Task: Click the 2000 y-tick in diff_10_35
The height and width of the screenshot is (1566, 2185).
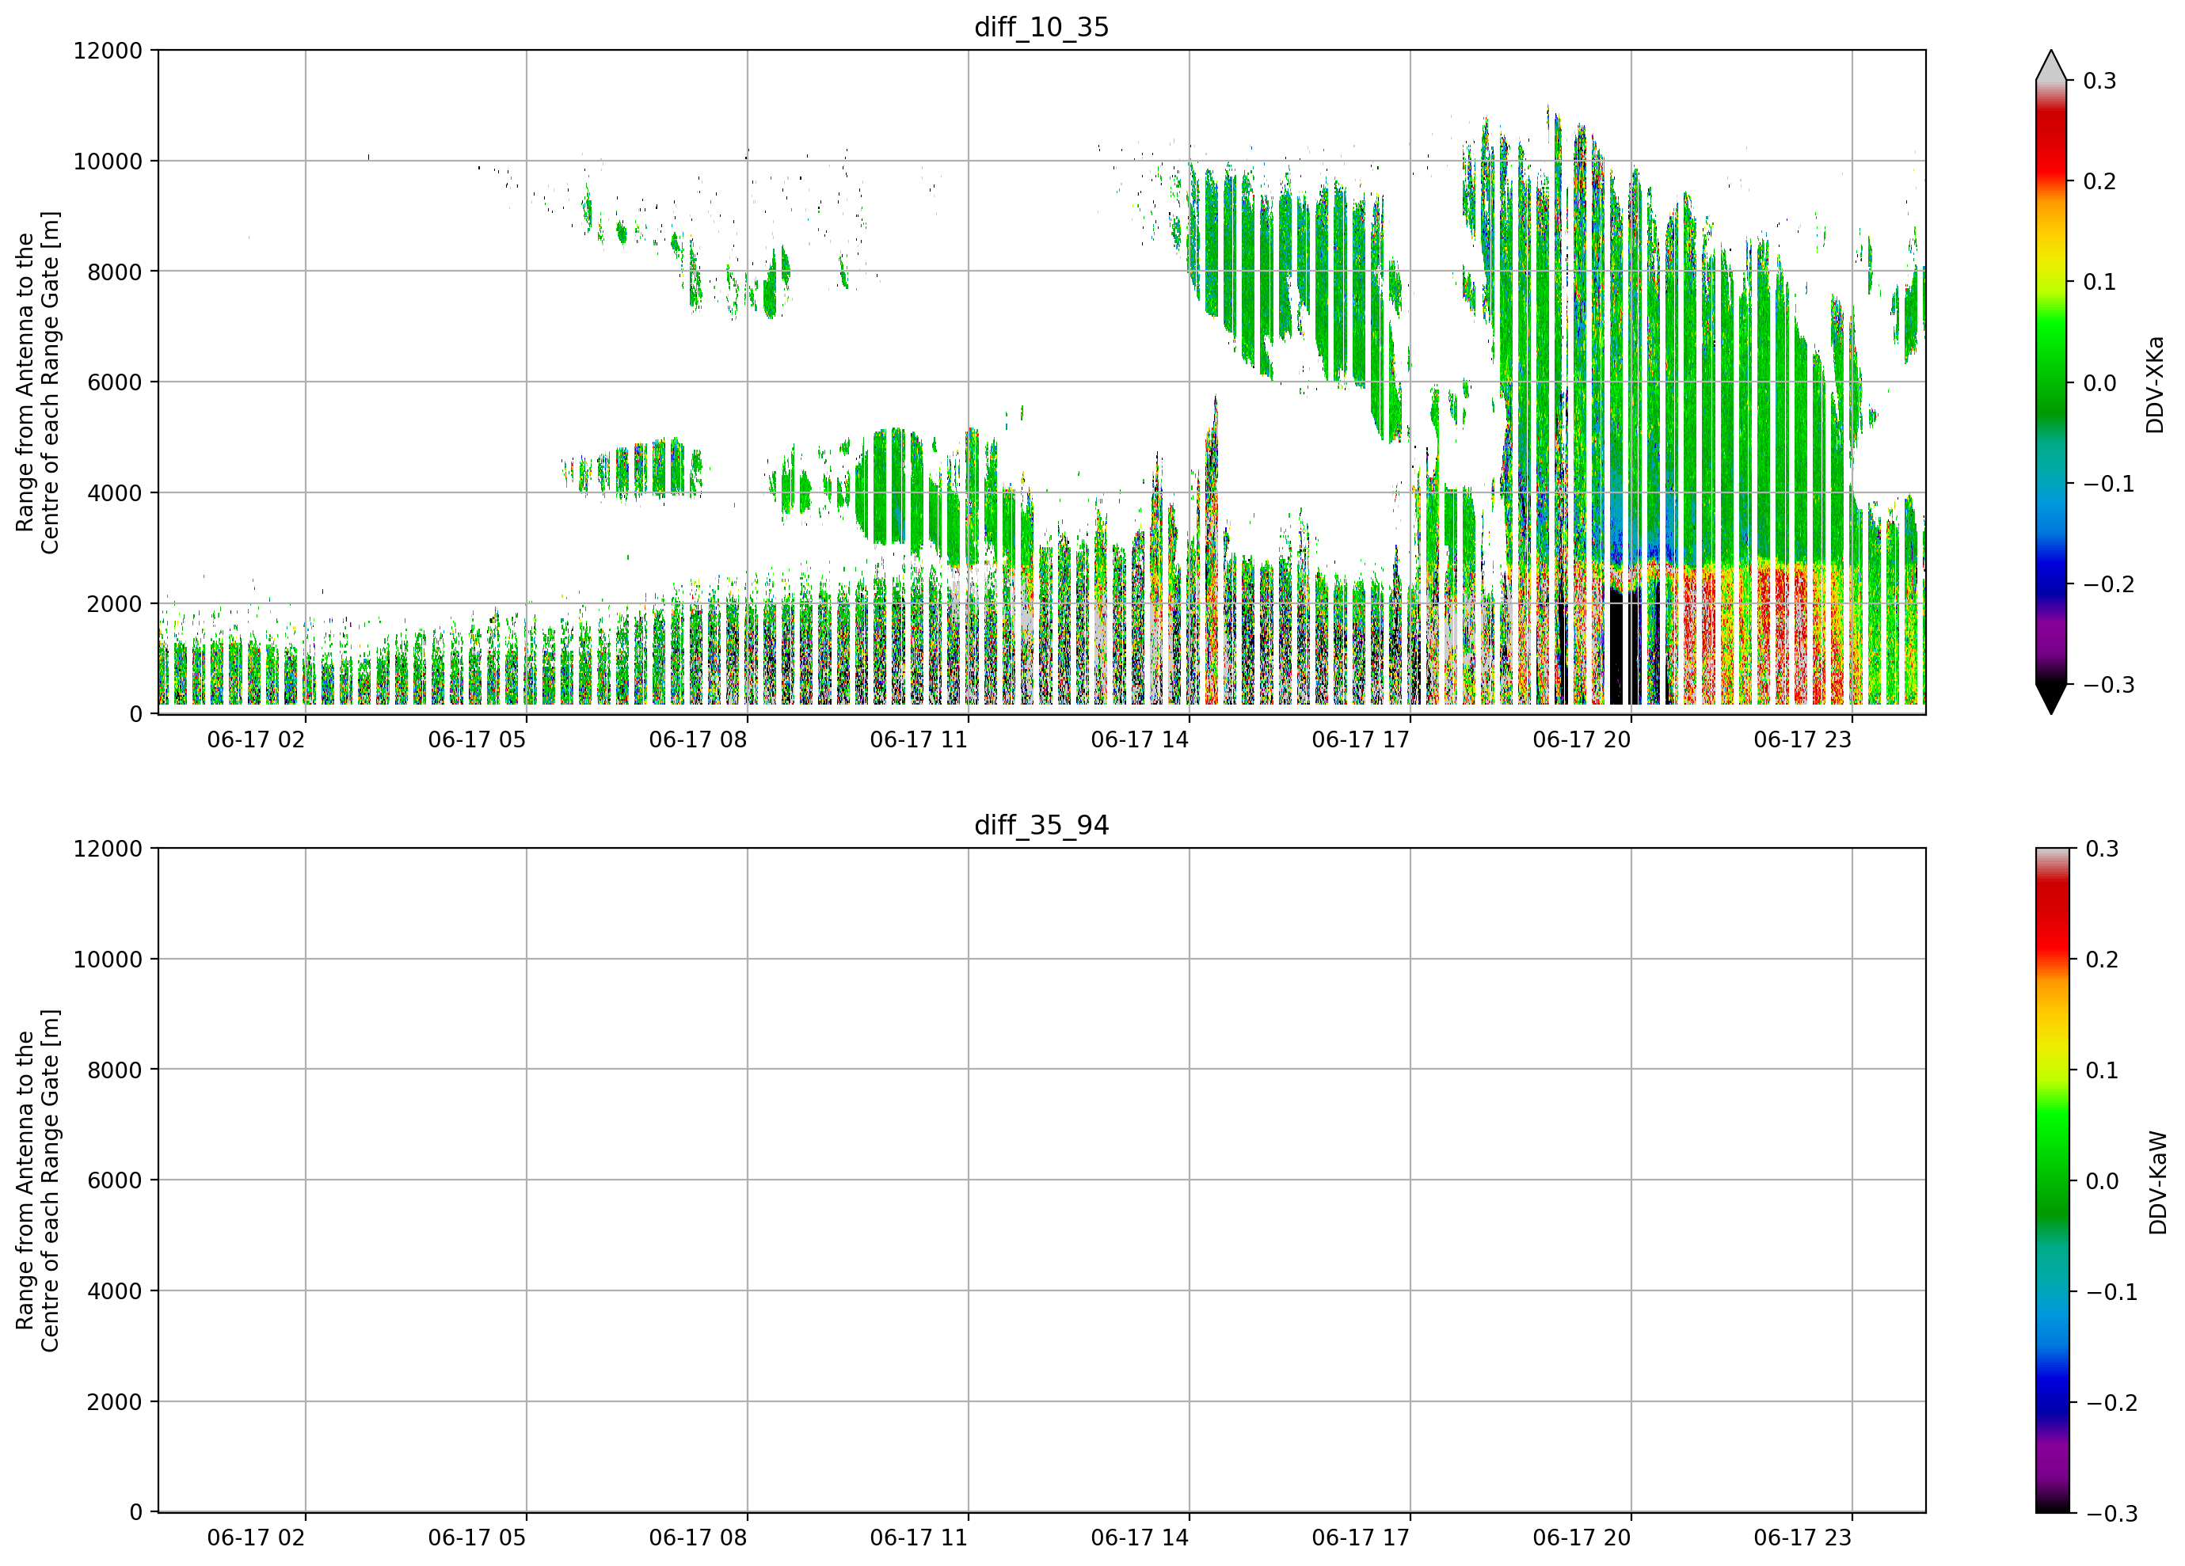Action: [115, 604]
